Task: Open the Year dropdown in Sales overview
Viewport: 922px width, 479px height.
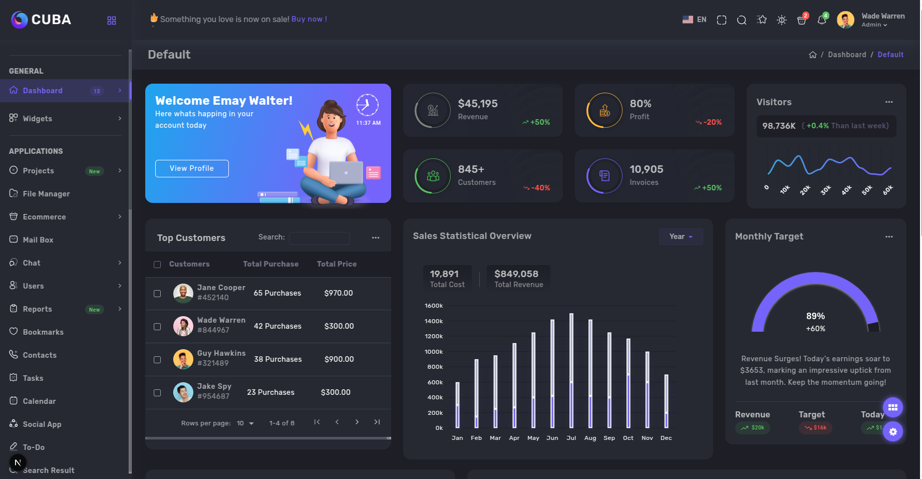Action: click(681, 236)
